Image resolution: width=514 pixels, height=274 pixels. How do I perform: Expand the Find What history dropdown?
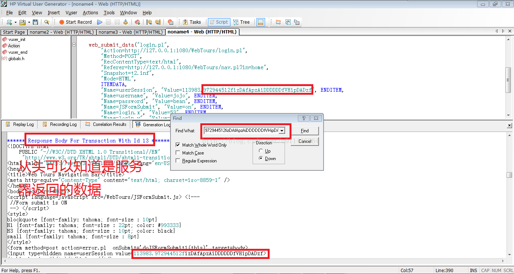(x=282, y=131)
